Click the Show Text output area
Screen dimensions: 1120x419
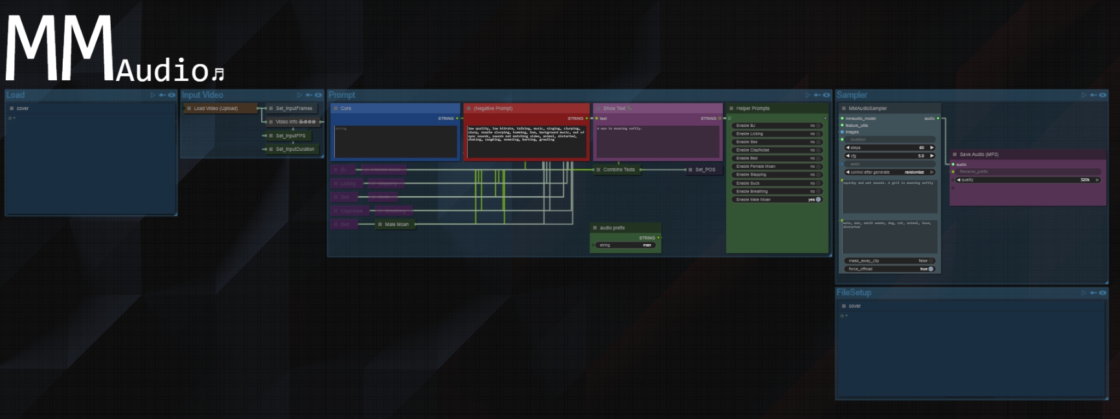[x=657, y=142]
